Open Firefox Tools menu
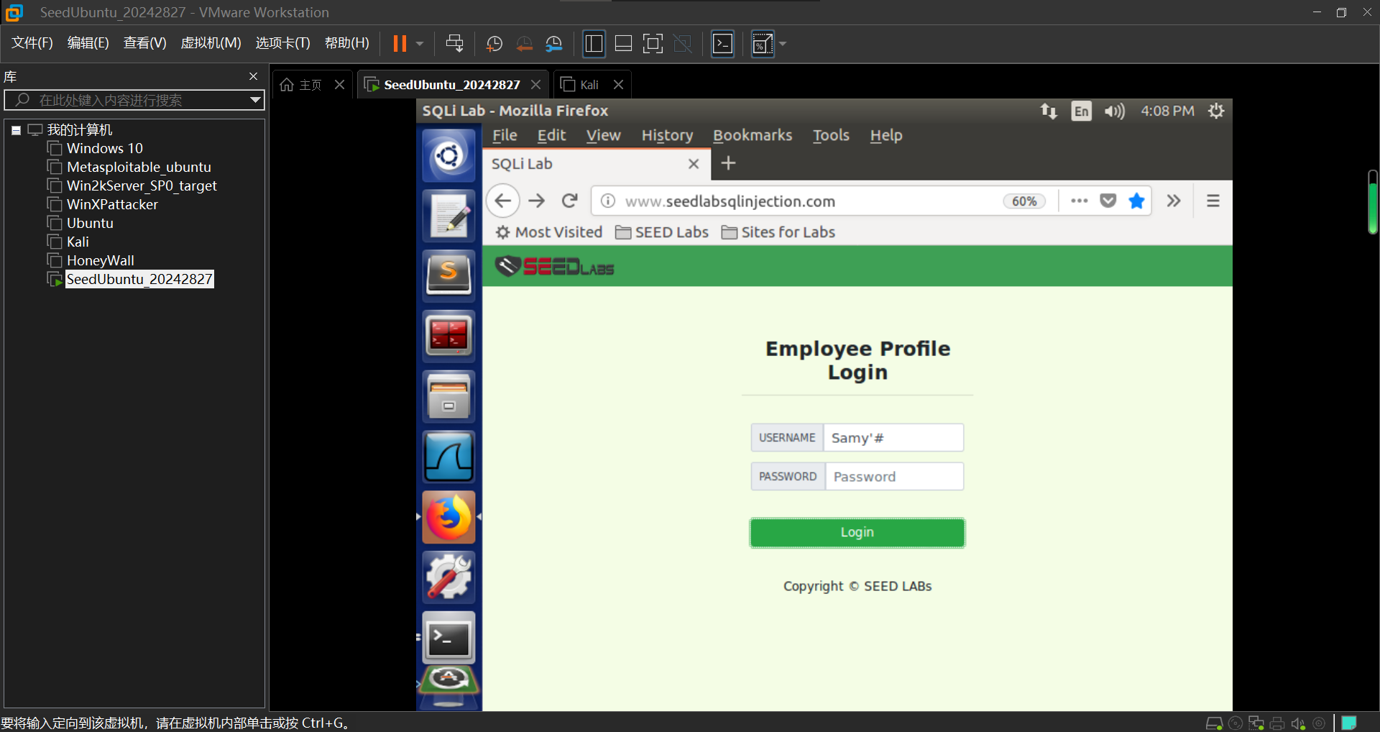1380x732 pixels. pos(831,135)
